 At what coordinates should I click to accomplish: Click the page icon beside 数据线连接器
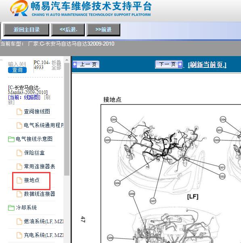19,194
